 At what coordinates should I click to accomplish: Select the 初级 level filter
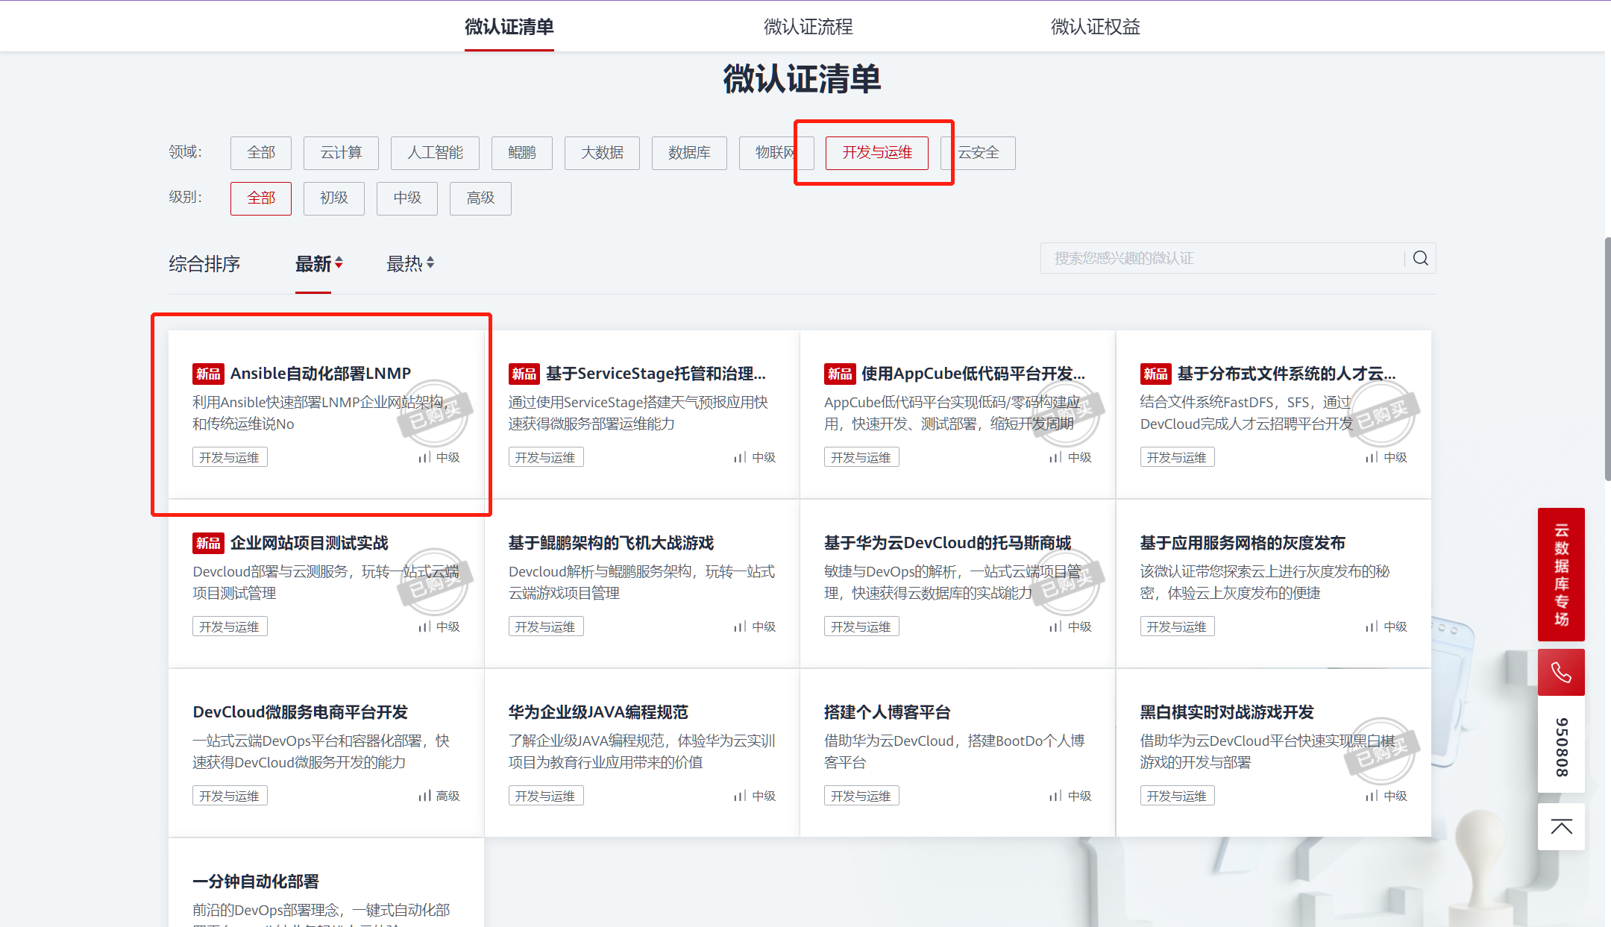pos(333,198)
